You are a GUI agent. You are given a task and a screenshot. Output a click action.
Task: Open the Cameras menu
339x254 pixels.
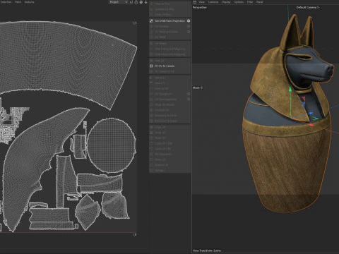213,2
